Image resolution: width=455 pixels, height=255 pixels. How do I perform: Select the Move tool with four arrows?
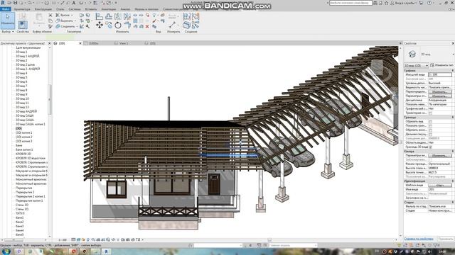tap(100, 25)
